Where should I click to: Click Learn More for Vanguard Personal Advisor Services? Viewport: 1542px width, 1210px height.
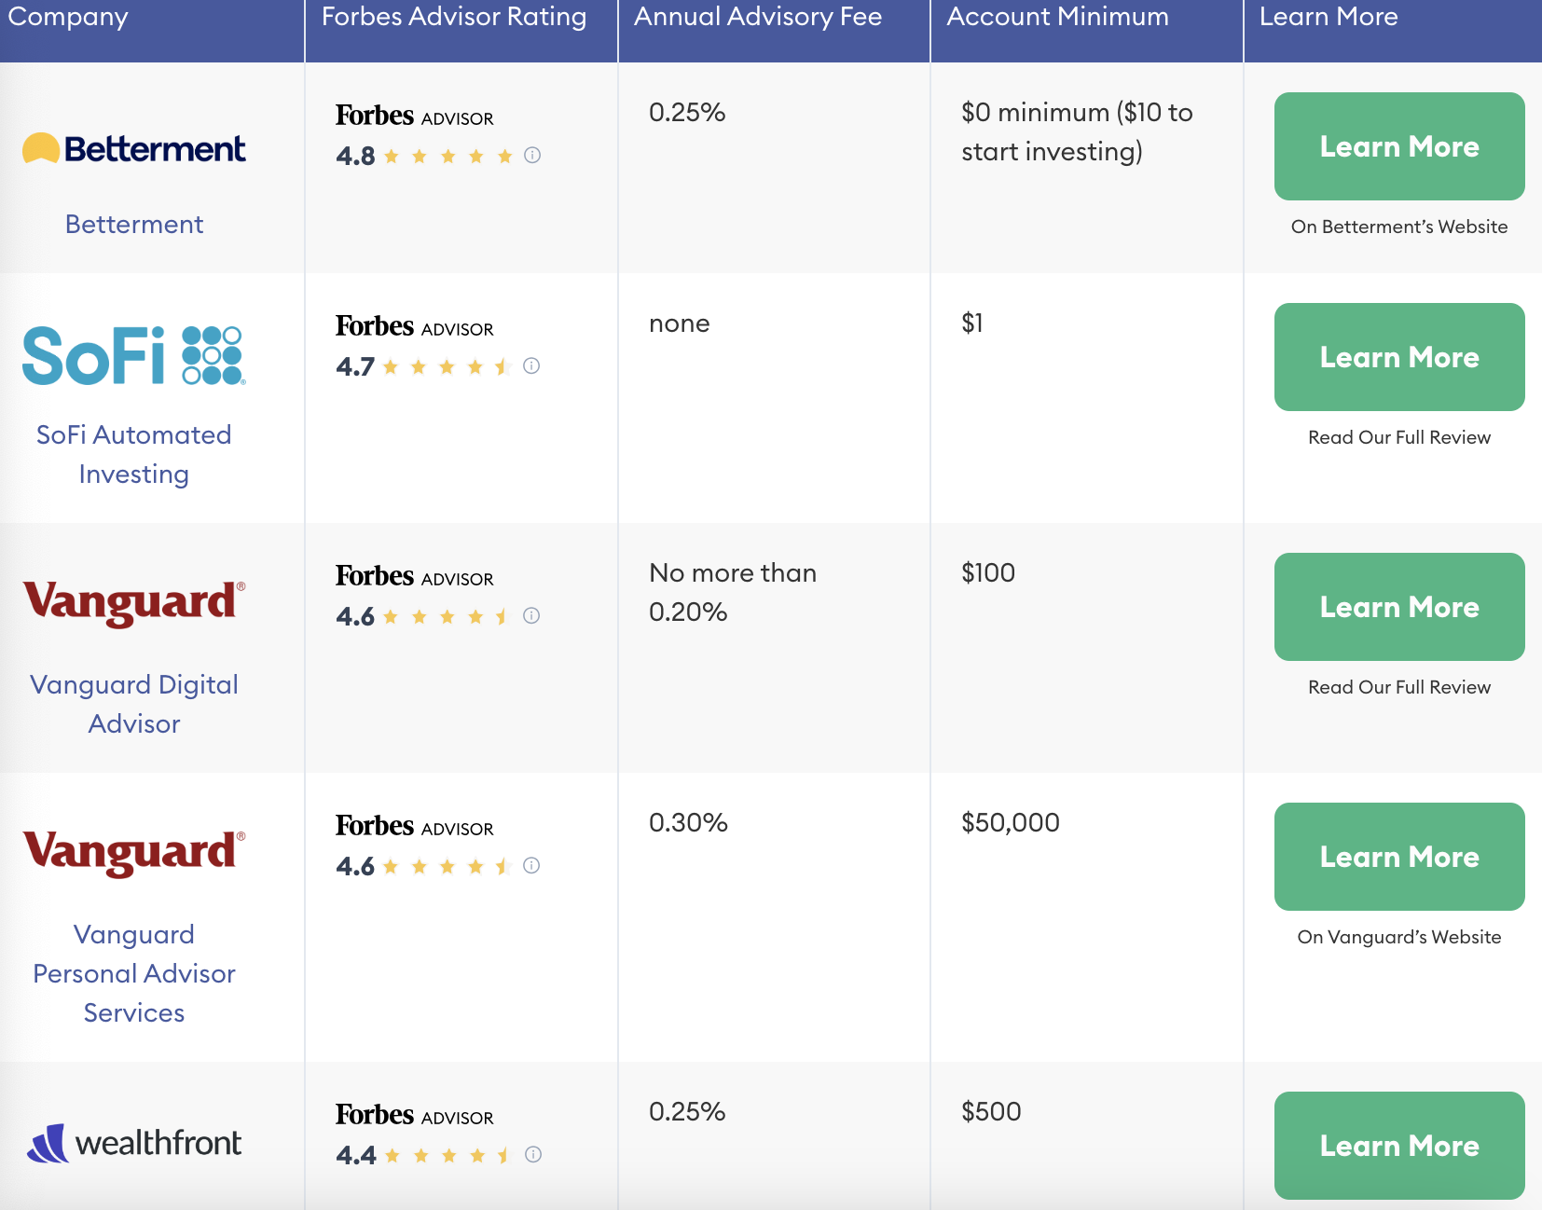[x=1398, y=857]
